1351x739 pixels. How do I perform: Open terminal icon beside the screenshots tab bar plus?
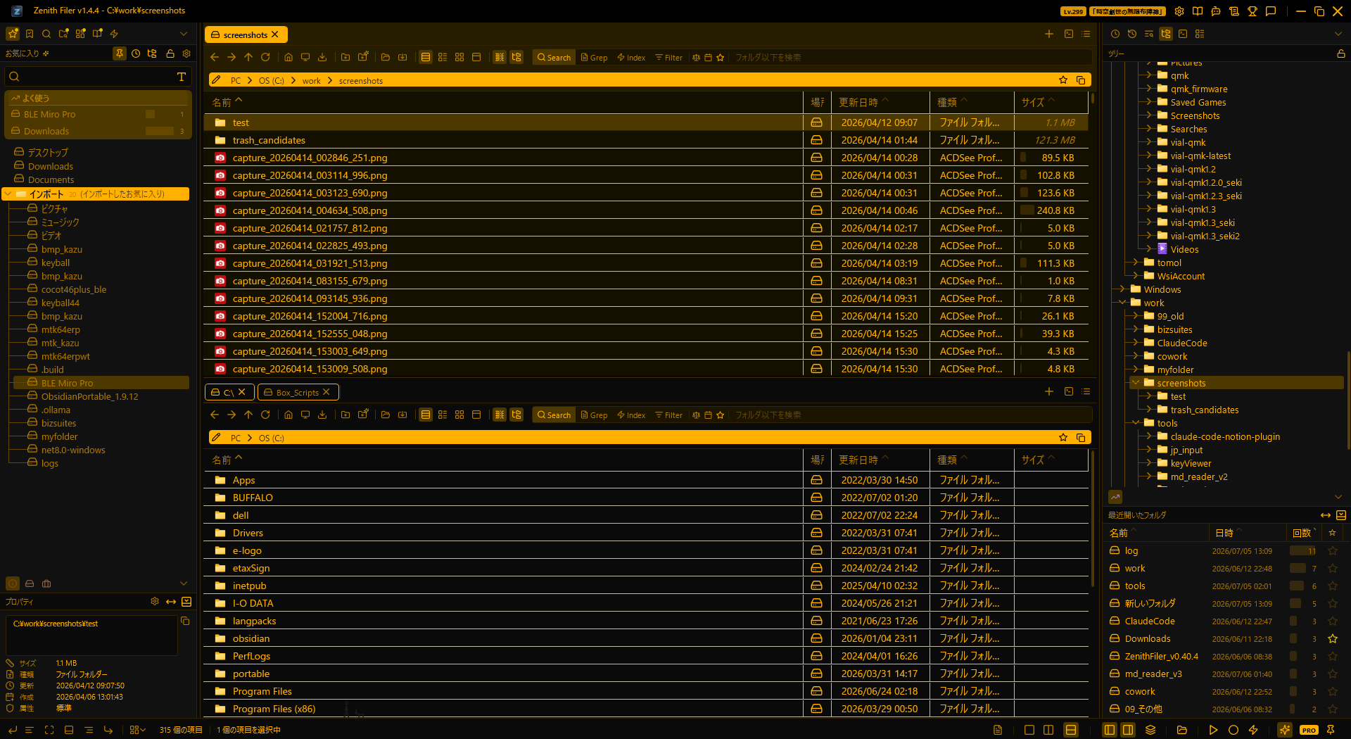(1069, 34)
